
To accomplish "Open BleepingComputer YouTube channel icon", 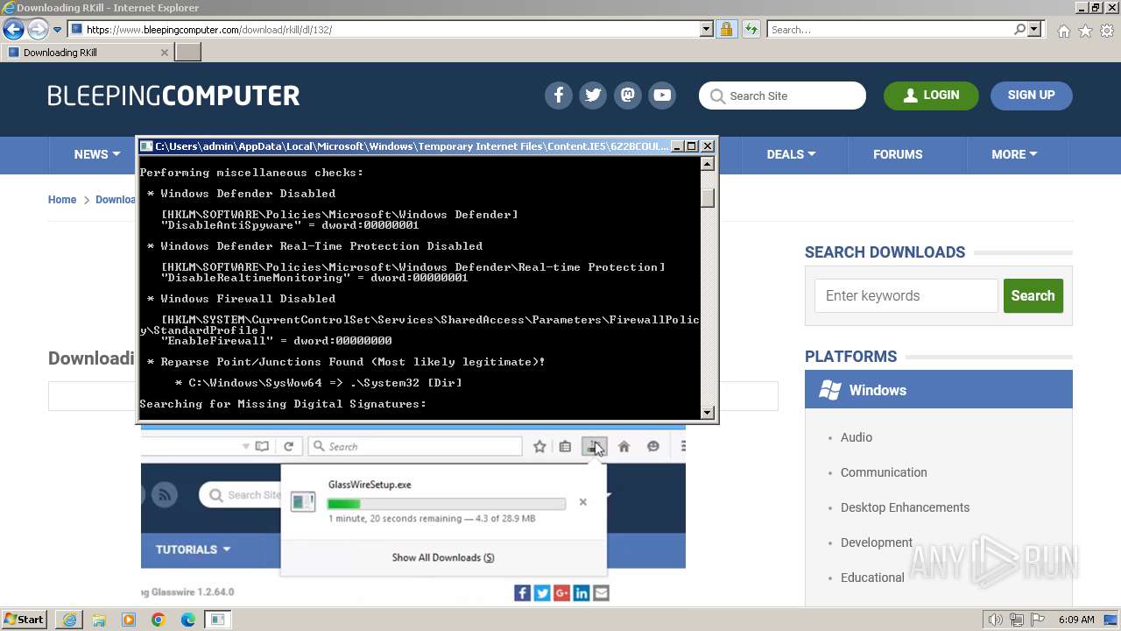I will (x=662, y=96).
